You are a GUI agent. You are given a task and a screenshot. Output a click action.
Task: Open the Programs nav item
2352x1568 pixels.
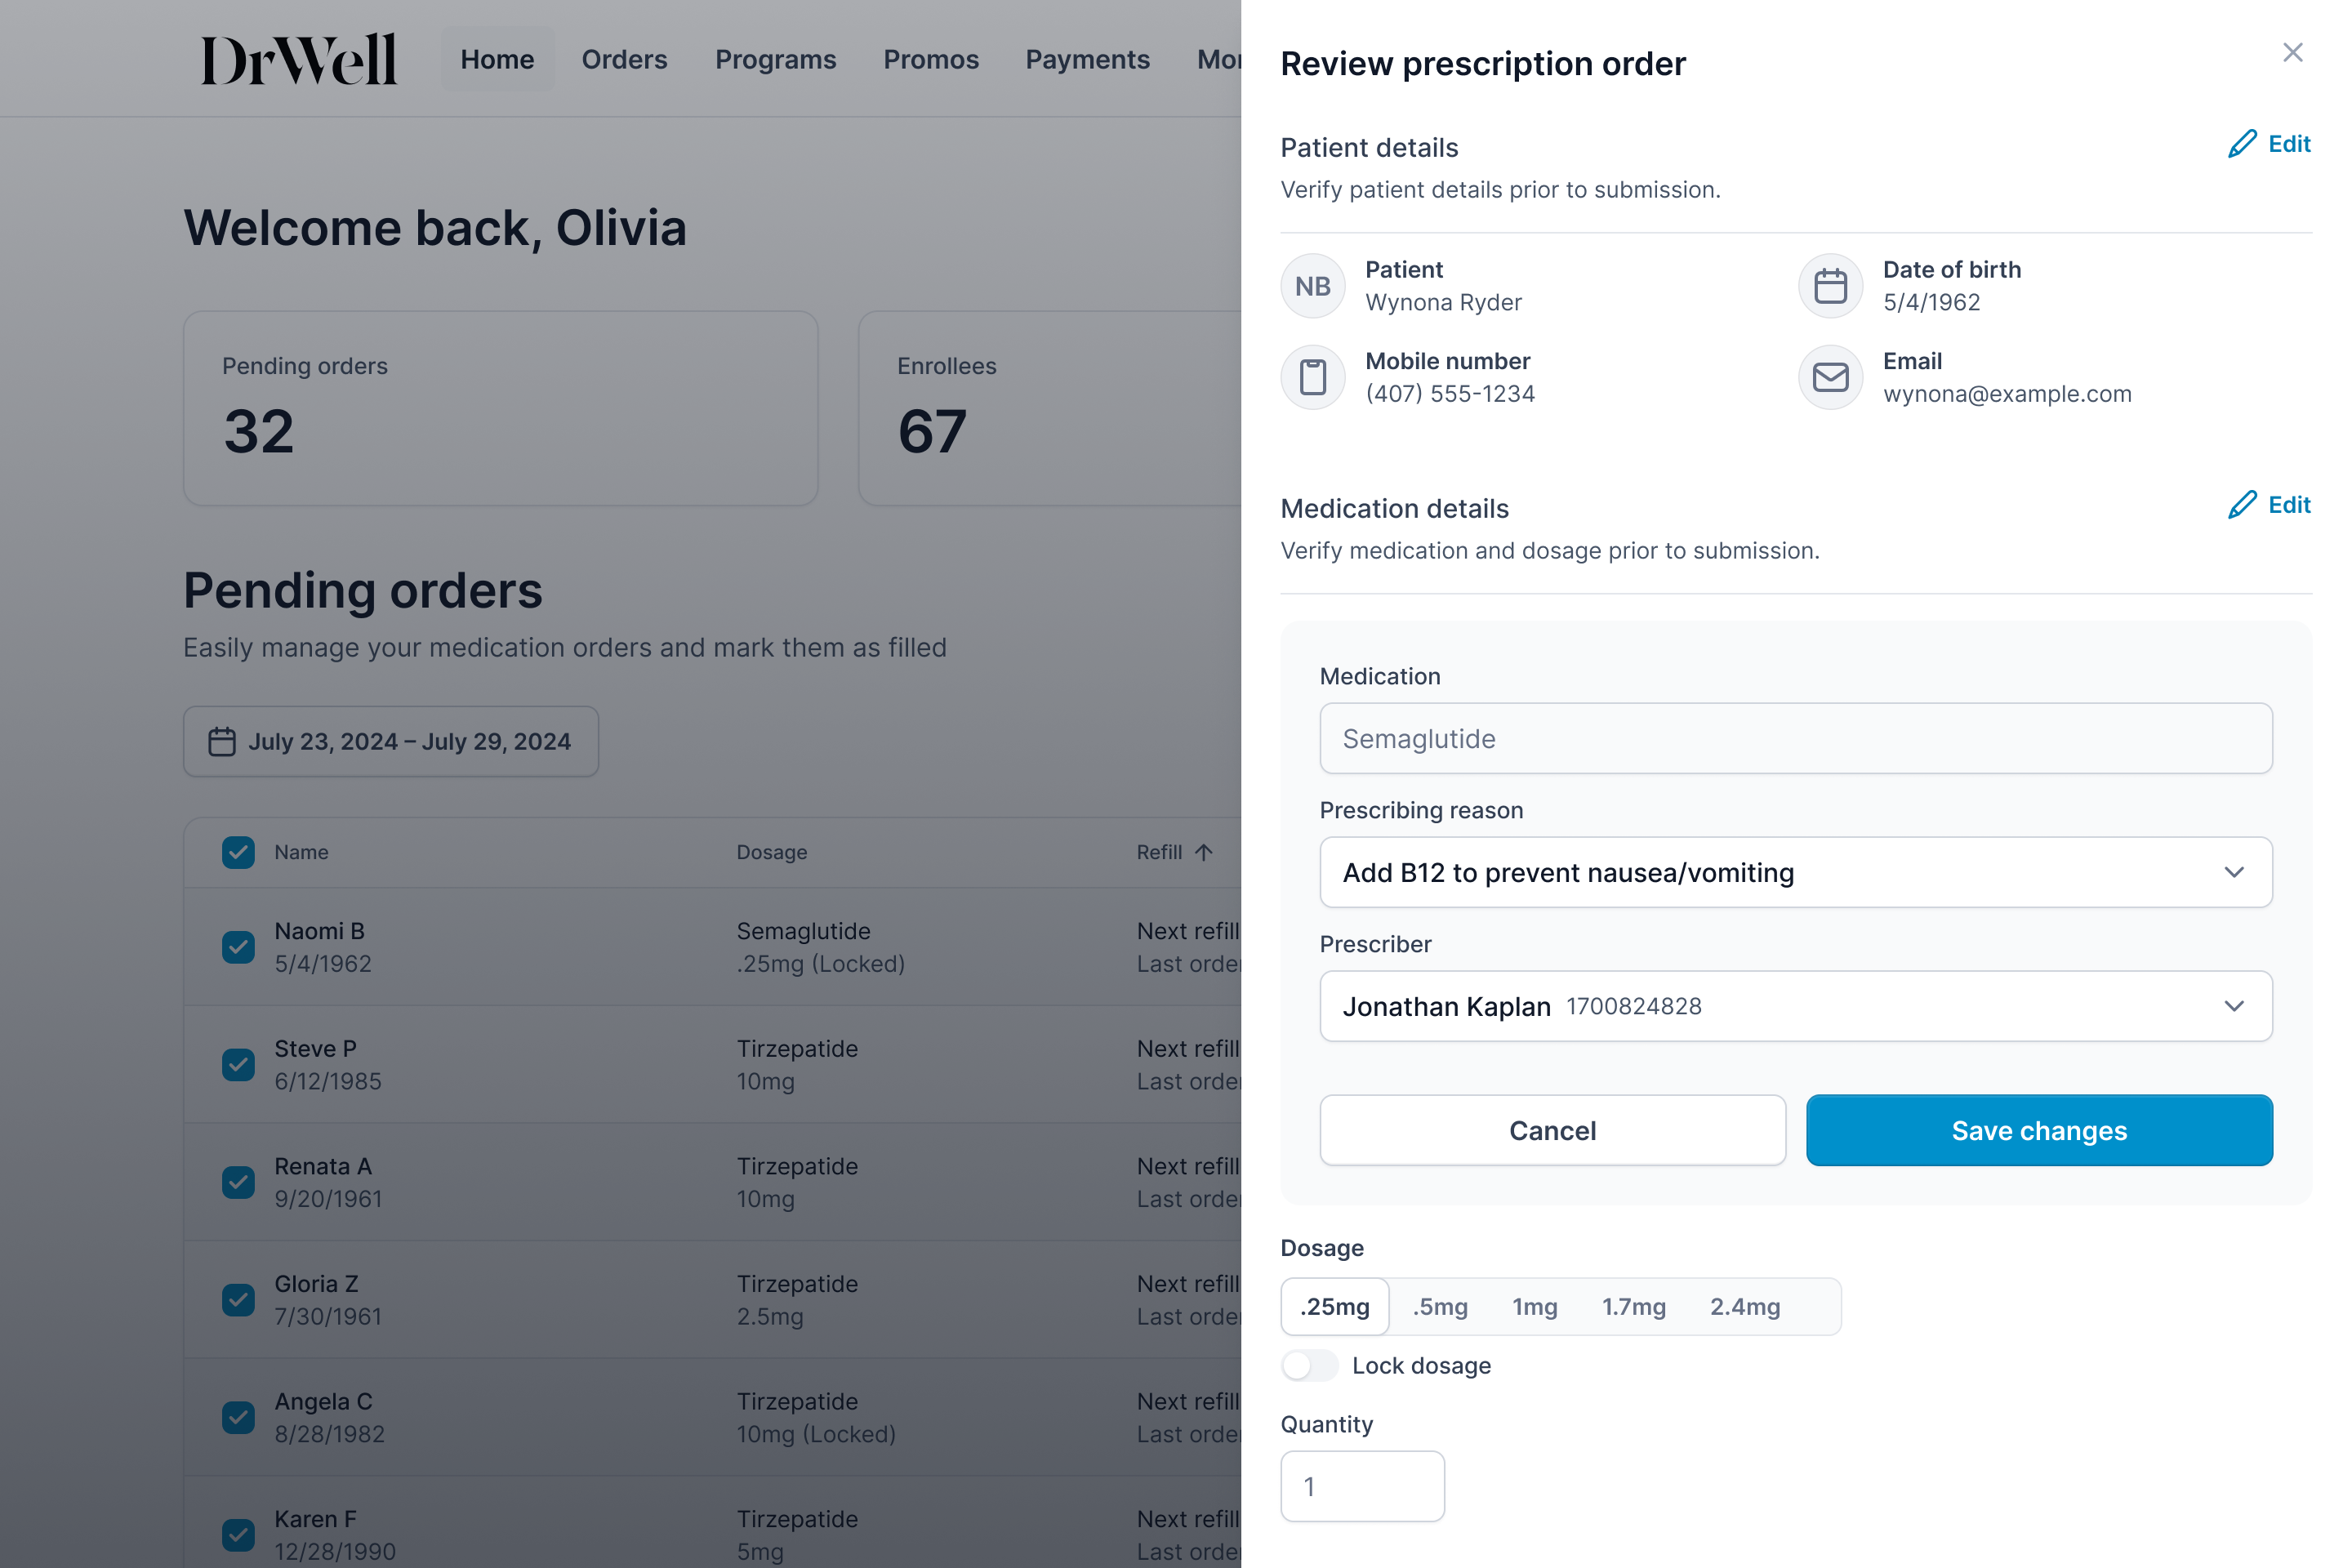(x=775, y=59)
